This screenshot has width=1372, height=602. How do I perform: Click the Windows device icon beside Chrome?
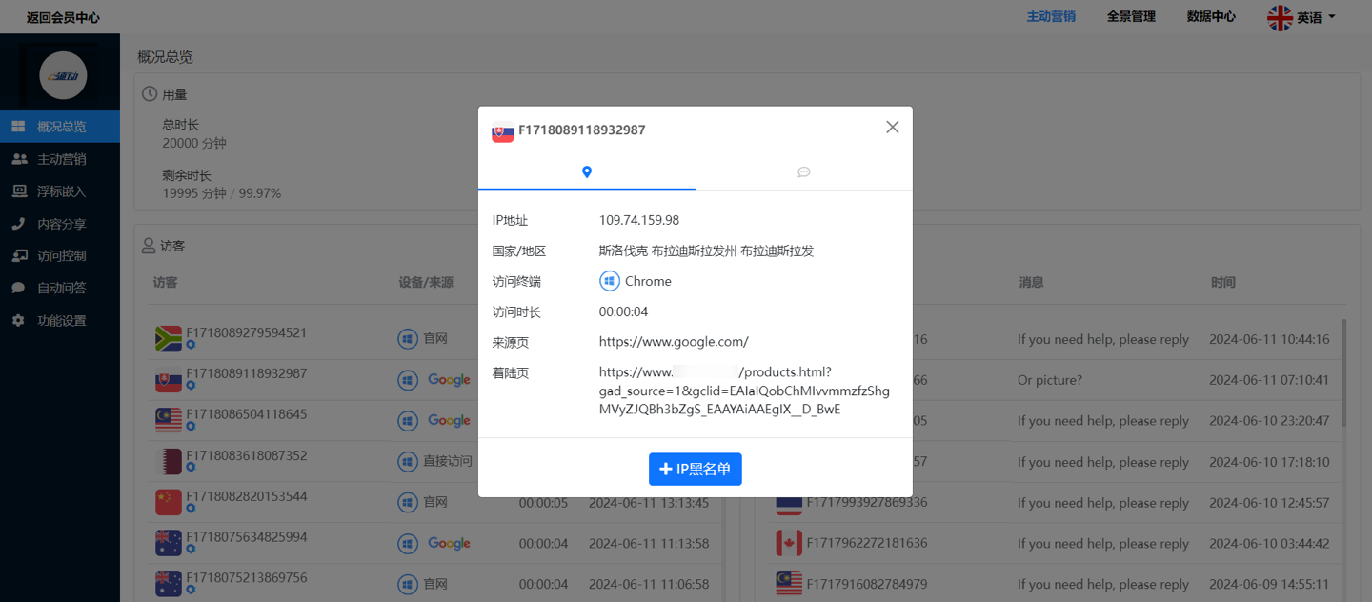[610, 282]
